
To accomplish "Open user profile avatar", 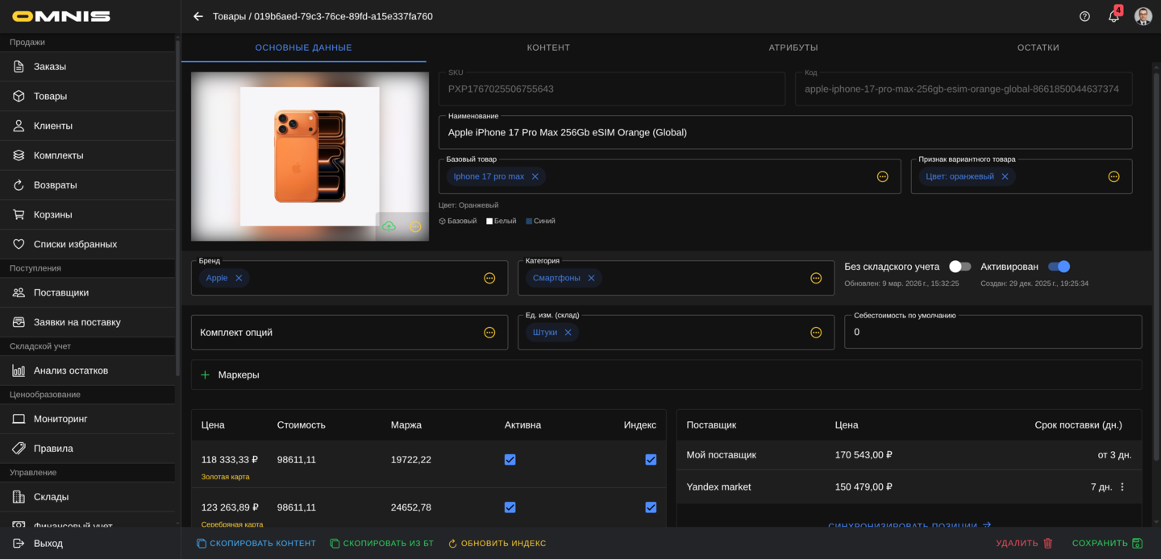I will [x=1142, y=16].
